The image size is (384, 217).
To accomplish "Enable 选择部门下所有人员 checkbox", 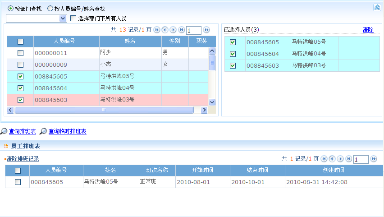I will pos(73,18).
